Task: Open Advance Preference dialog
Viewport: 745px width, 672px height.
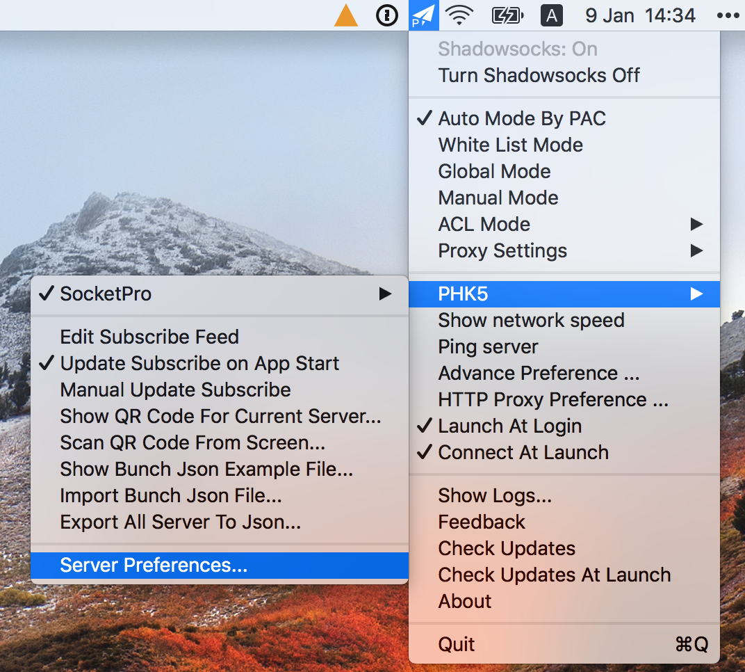Action: (564, 374)
